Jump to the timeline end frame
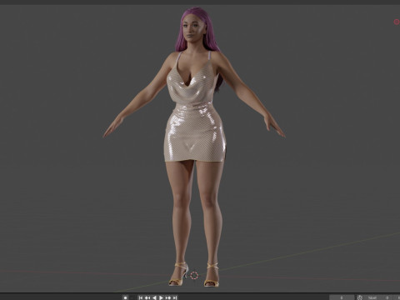Image resolution: width=400 pixels, height=300 pixels. pos(175,297)
